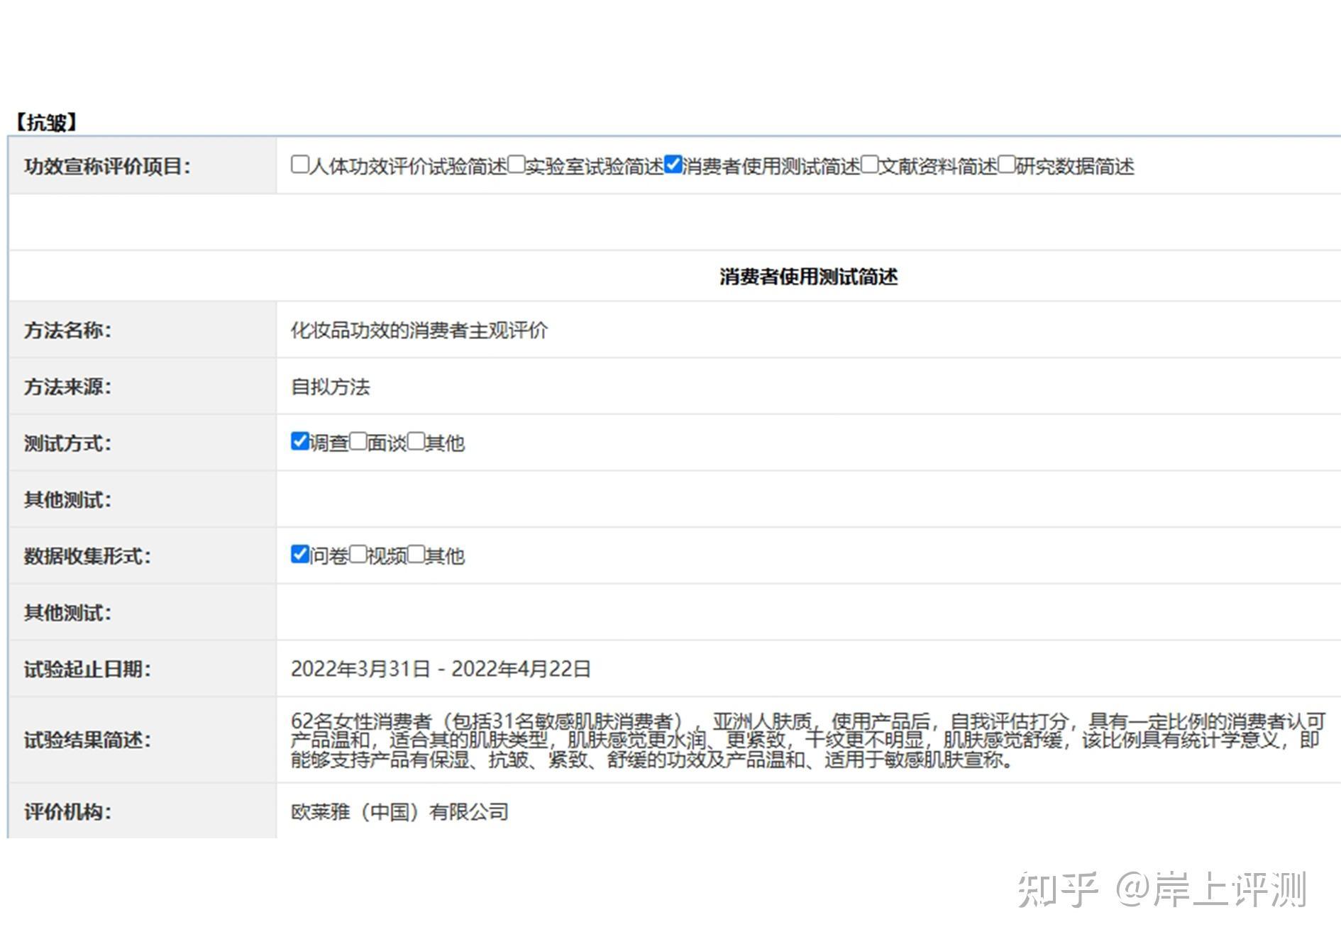Check 其他 in the 数据收集形式 row
The width and height of the screenshot is (1341, 944).
[416, 554]
